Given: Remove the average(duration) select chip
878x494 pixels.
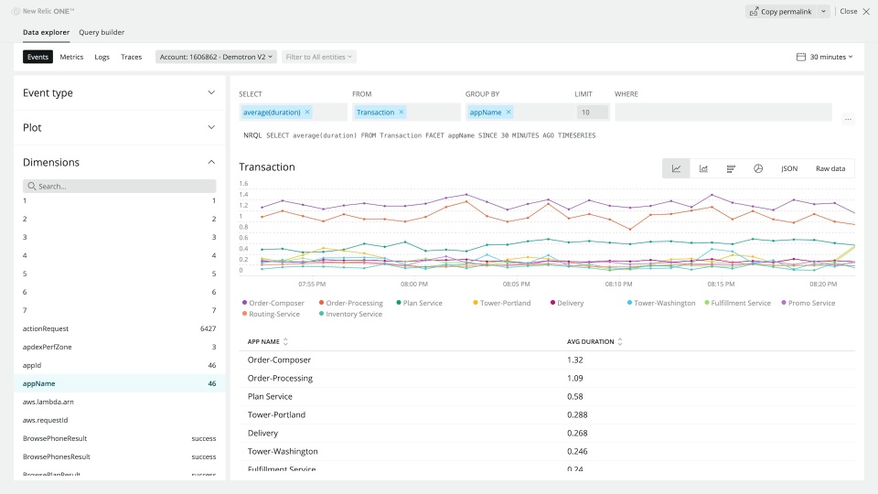Looking at the screenshot, I should 307,112.
